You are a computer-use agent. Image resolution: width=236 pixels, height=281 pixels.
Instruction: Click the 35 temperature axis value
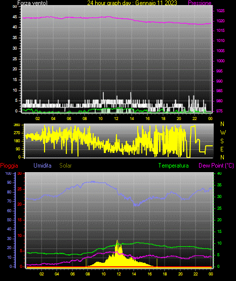[x=219, y=185]
